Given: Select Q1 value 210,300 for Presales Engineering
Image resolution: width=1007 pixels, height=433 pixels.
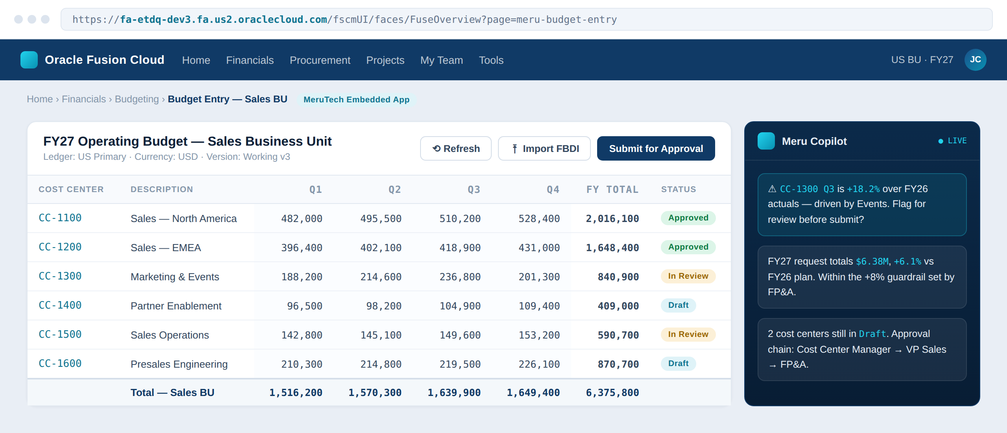Looking at the screenshot, I should (x=302, y=365).
